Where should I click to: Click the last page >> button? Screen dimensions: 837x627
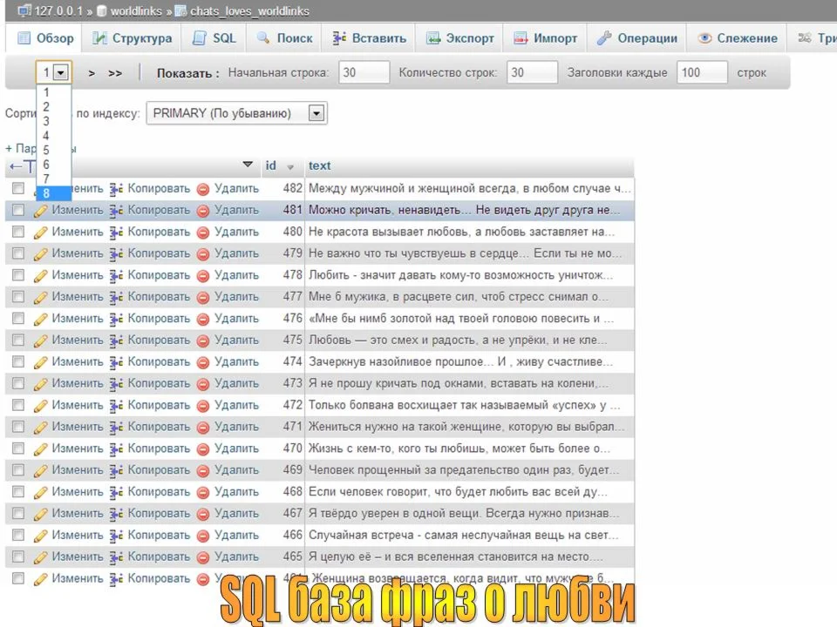115,73
